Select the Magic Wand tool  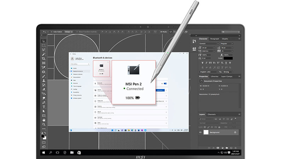click(x=44, y=54)
